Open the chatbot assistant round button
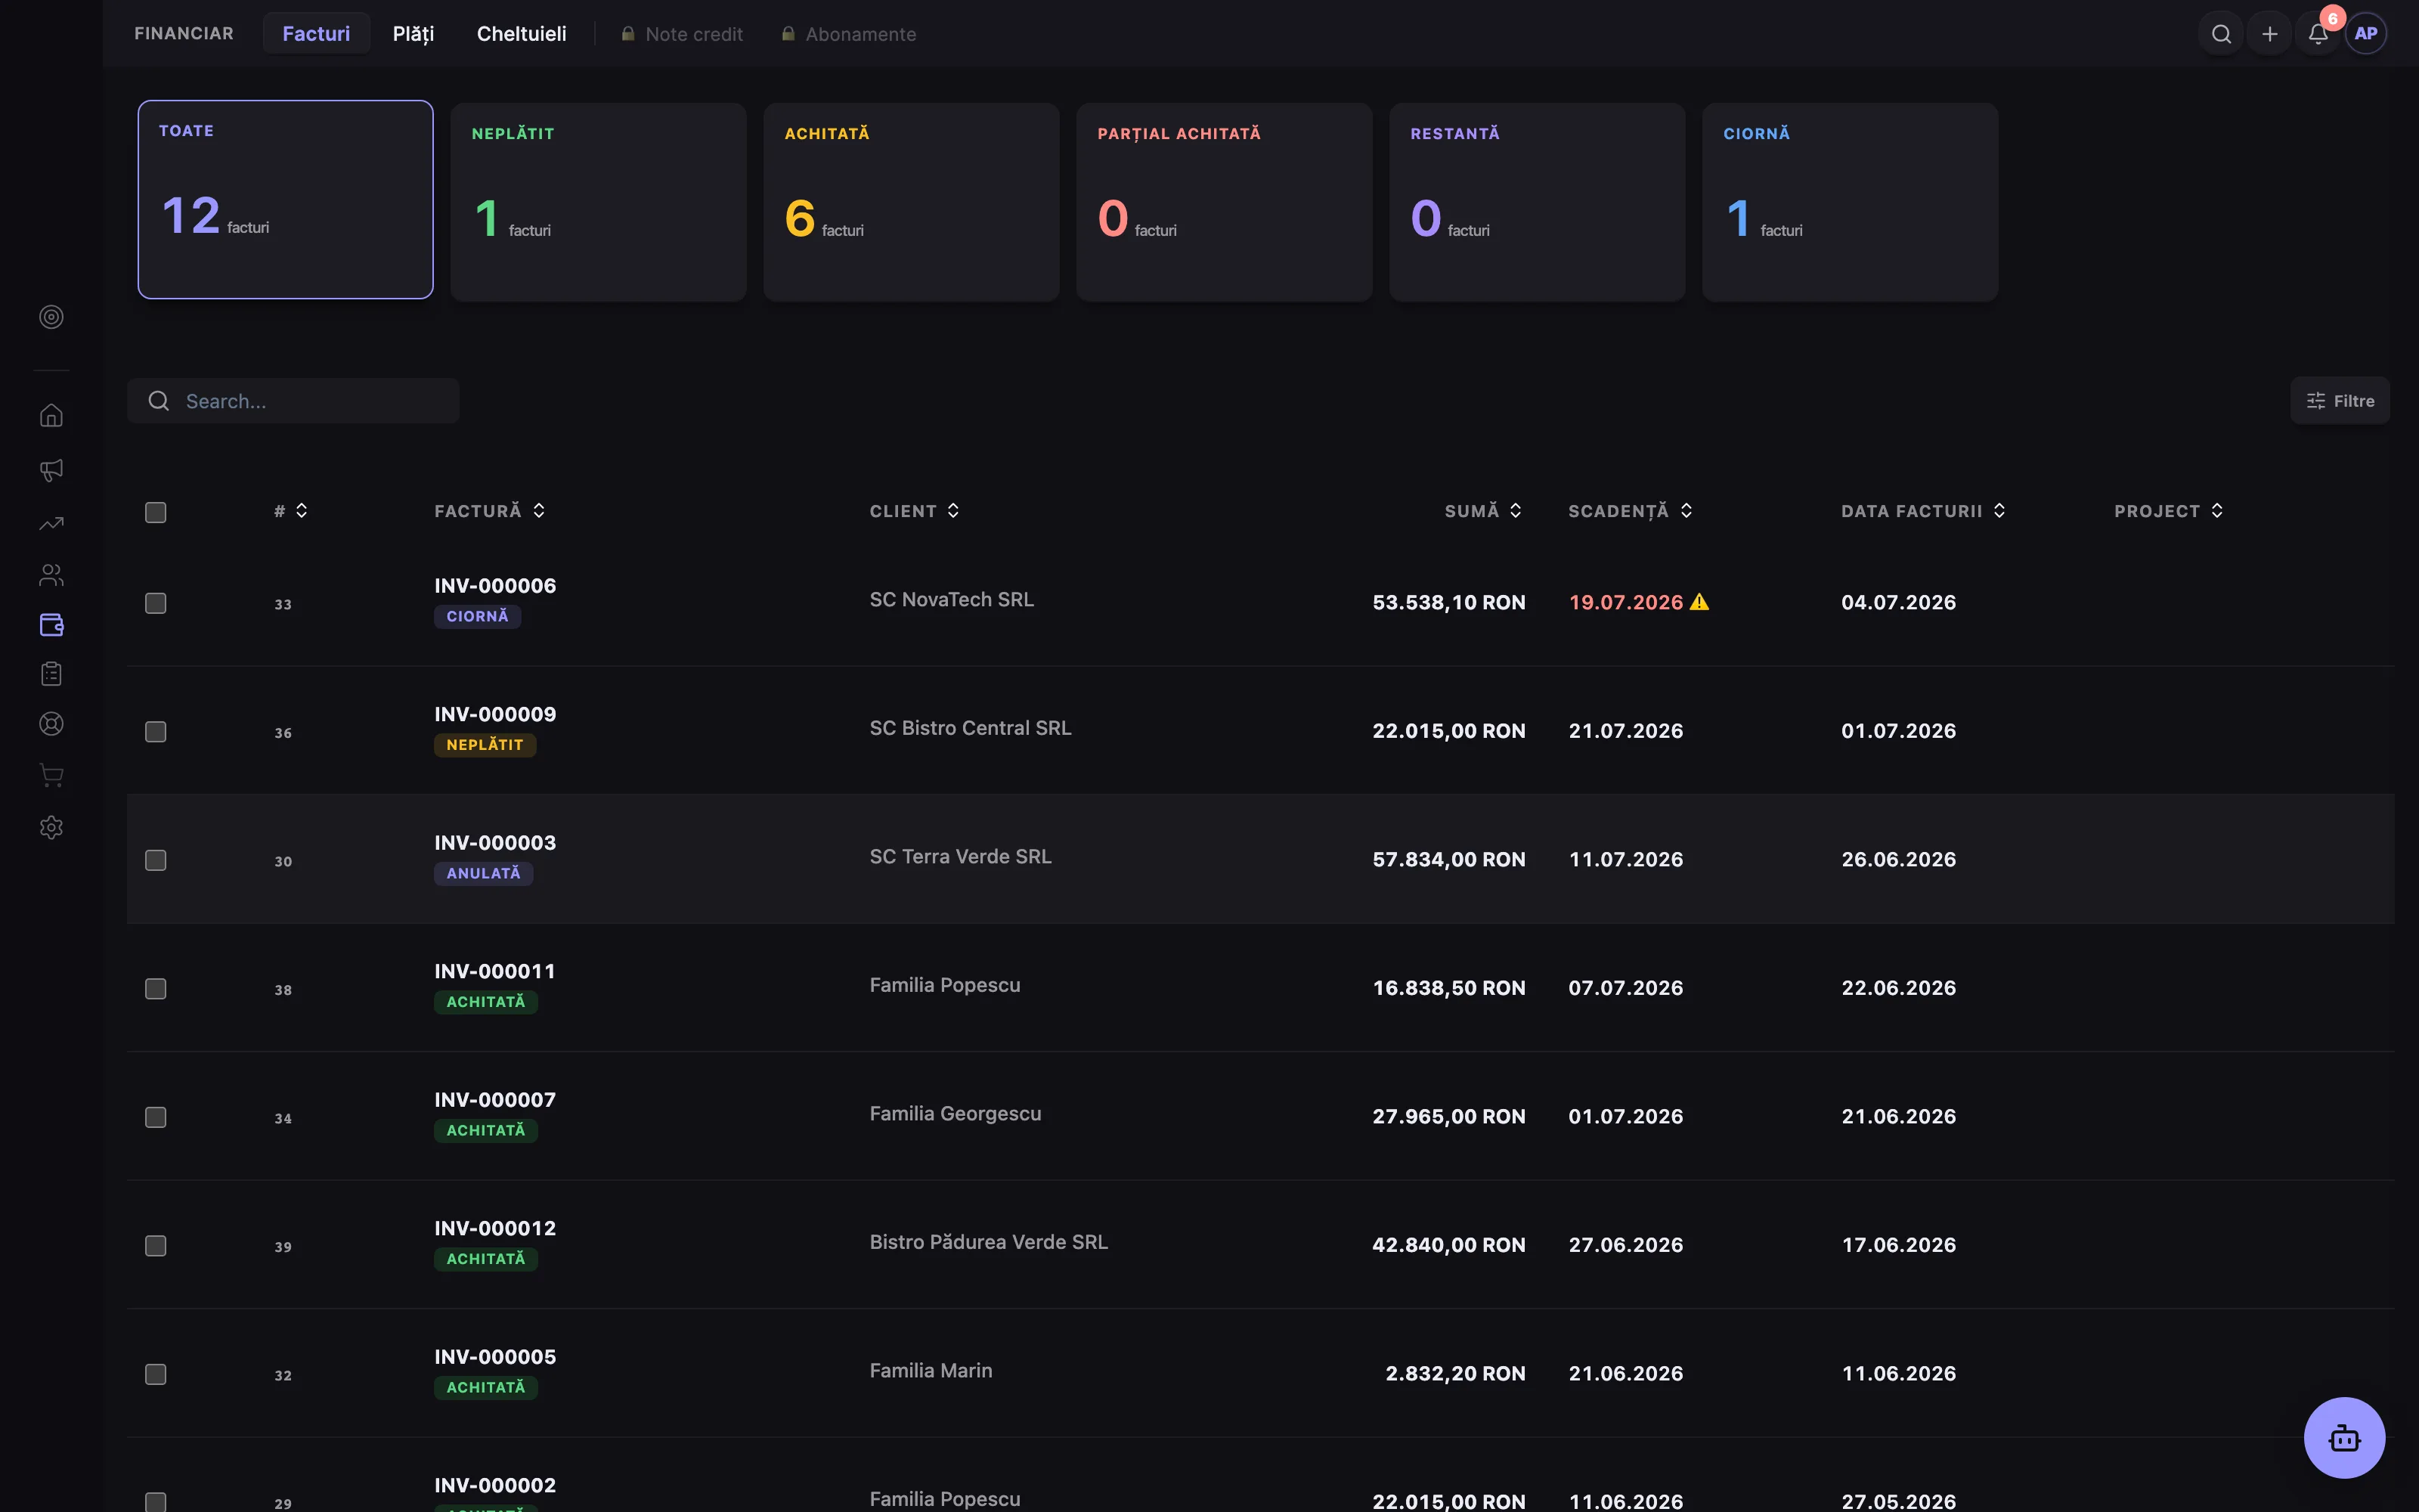Screen dimensions: 2419x1512 coord(2344,1438)
